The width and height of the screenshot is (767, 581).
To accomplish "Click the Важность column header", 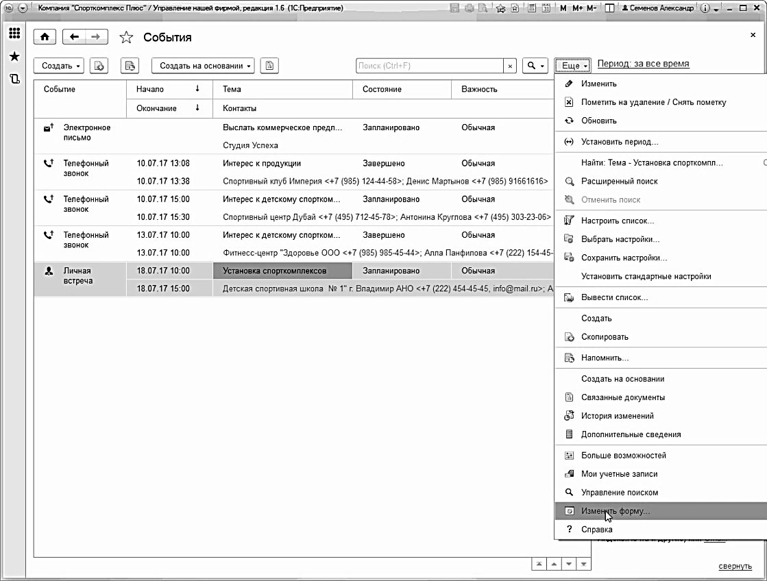I will coord(503,89).
